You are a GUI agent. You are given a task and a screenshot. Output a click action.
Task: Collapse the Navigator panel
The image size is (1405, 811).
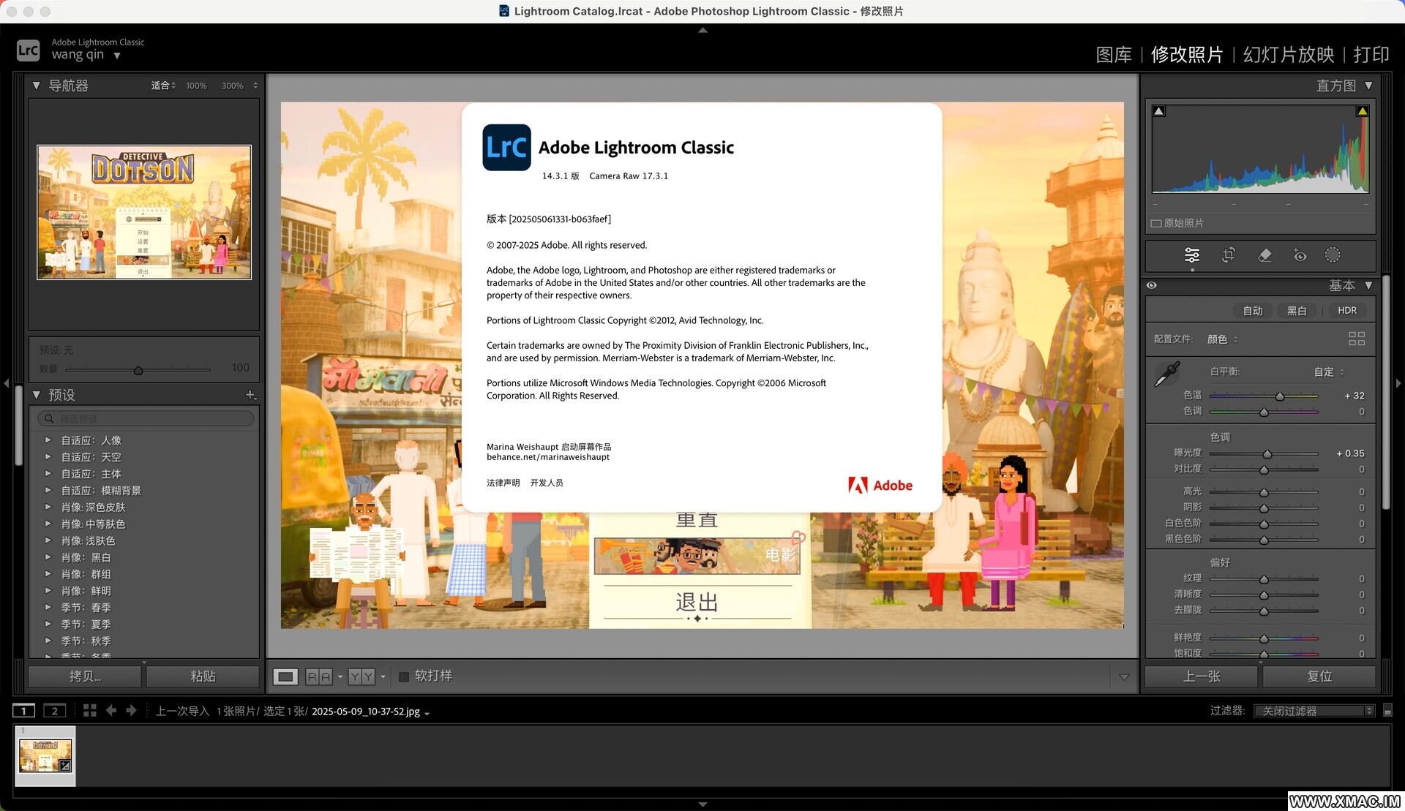click(x=36, y=86)
